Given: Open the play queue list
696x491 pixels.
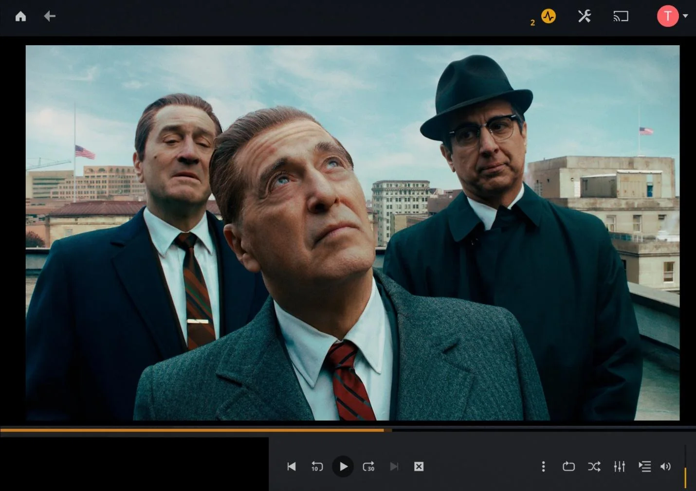Looking at the screenshot, I should point(644,467).
